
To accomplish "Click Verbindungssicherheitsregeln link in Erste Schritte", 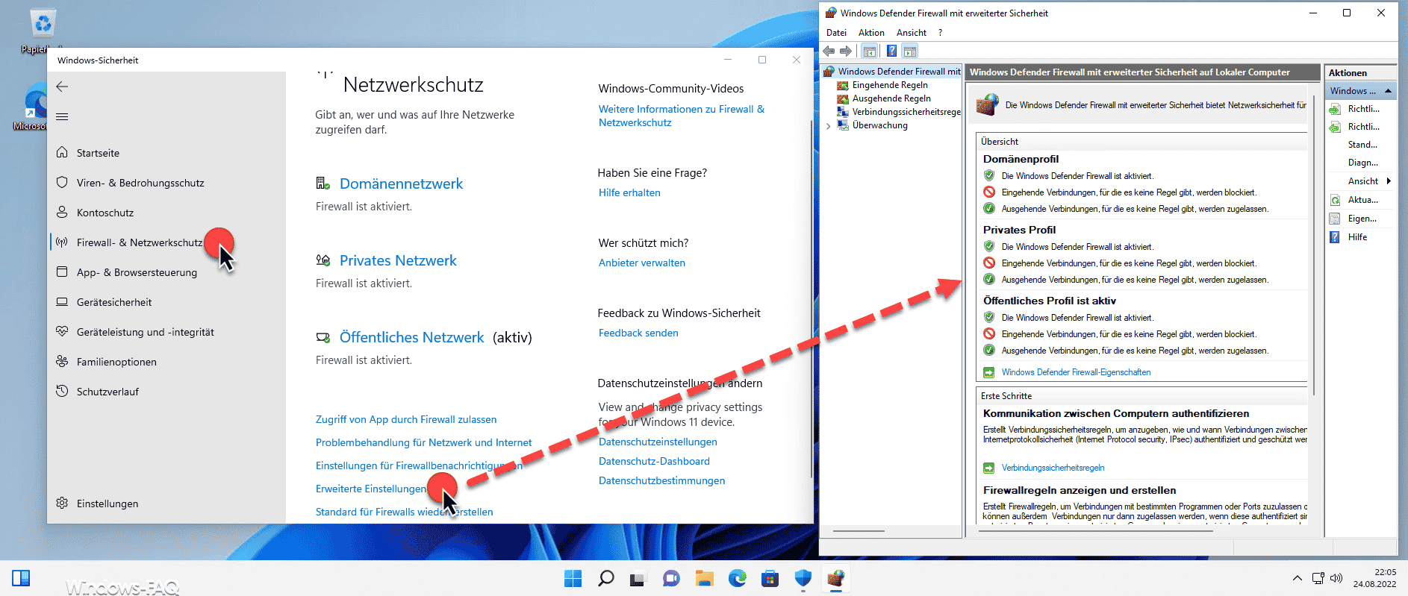I will coord(1053,468).
